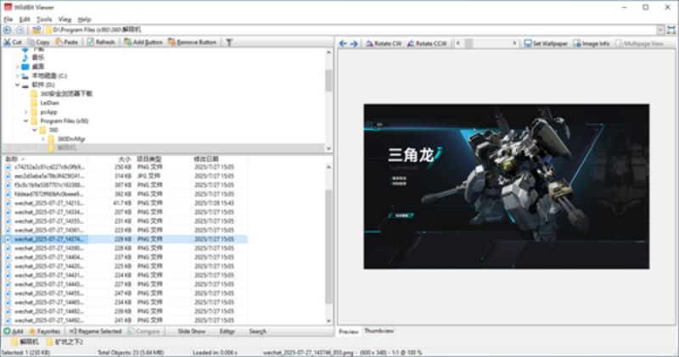Open the File menu
The width and height of the screenshot is (679, 357).
[8, 20]
